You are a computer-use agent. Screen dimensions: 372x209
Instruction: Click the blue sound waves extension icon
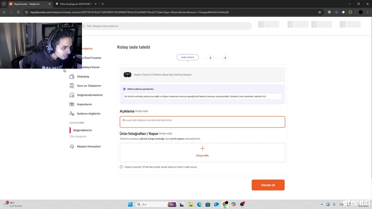point(336,12)
